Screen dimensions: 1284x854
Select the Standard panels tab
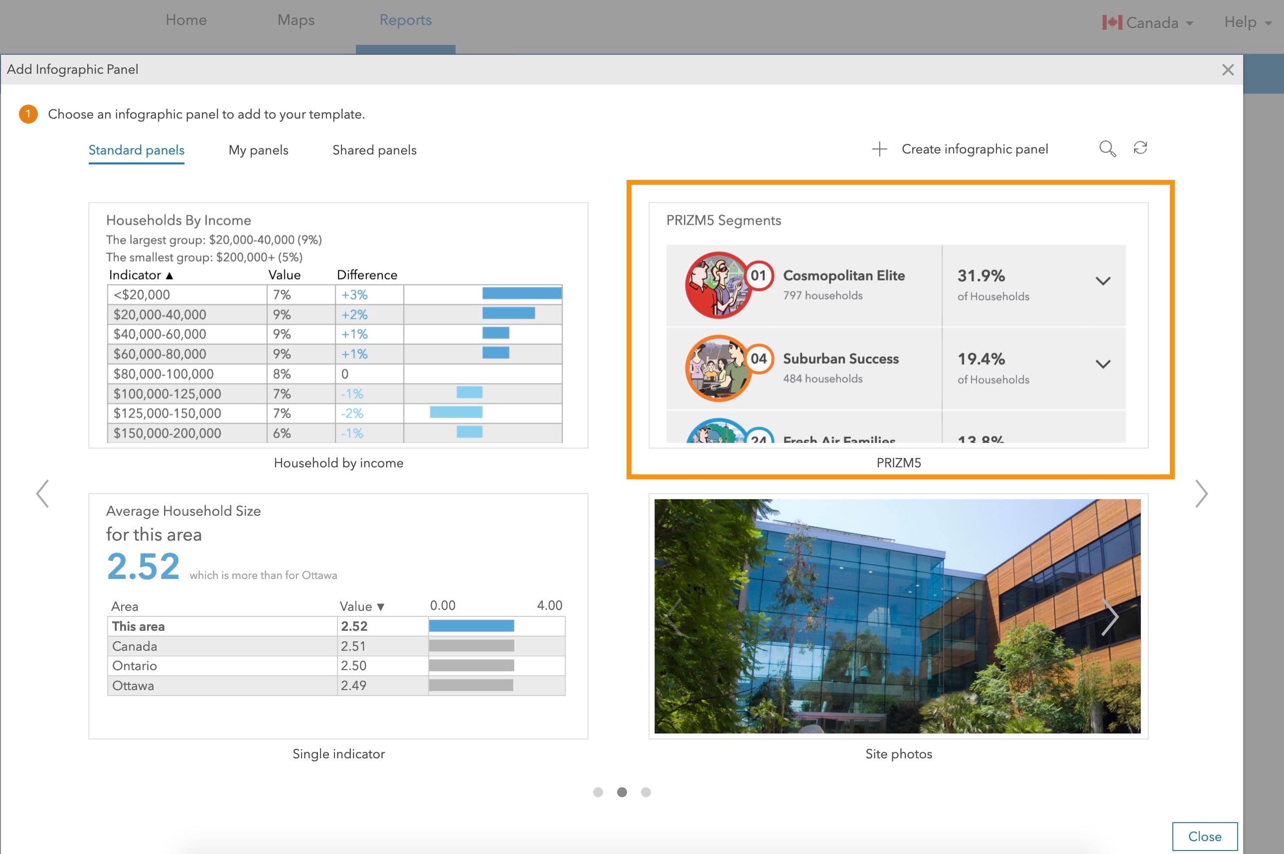tap(136, 149)
